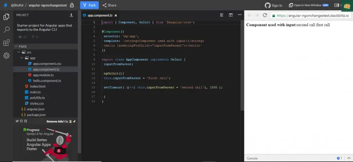This screenshot has width=353, height=162.
Task: Close the app.component.ts tab
Action: click(x=116, y=16)
